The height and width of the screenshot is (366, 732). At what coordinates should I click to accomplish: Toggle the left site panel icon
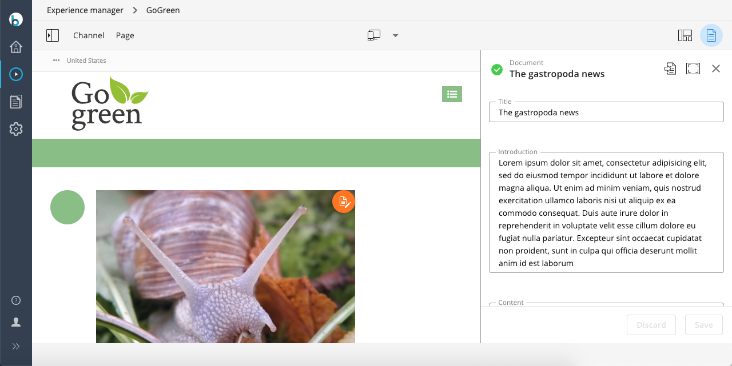coord(53,35)
